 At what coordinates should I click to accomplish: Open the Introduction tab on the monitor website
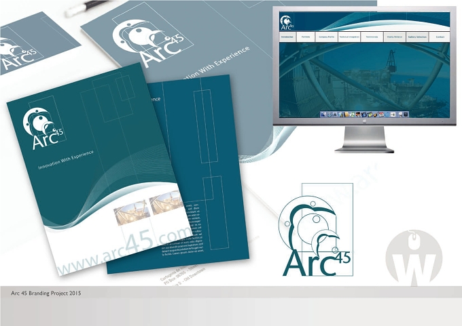(287, 37)
